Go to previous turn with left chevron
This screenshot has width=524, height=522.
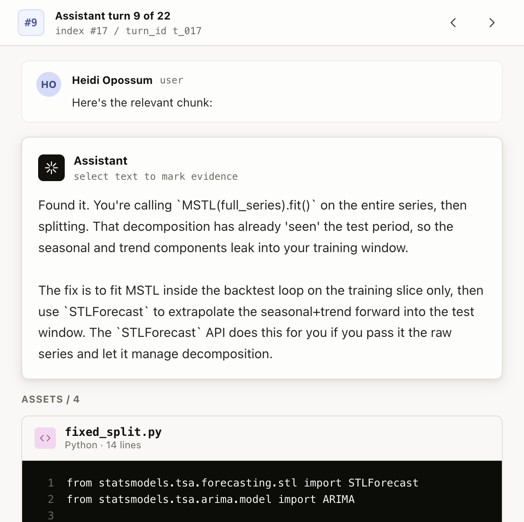(x=453, y=23)
